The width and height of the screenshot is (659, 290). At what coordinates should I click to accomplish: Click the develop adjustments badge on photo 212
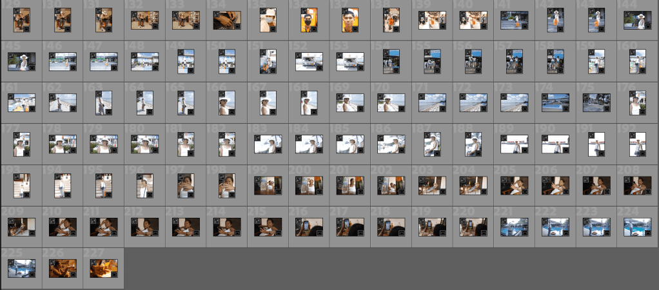coord(135,222)
